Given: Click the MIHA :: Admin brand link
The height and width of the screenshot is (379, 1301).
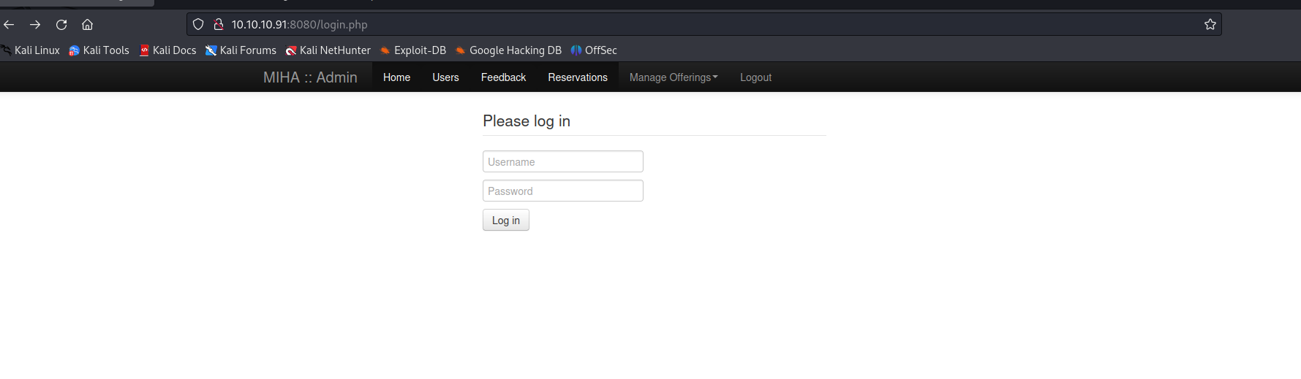Looking at the screenshot, I should click(310, 77).
